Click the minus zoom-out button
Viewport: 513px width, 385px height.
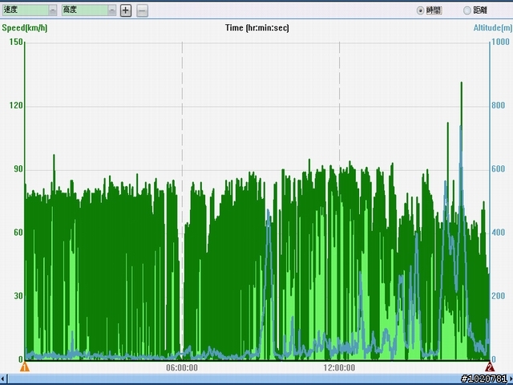[142, 10]
